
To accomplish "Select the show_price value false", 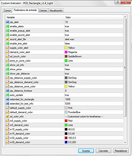I will click(67, 69).
